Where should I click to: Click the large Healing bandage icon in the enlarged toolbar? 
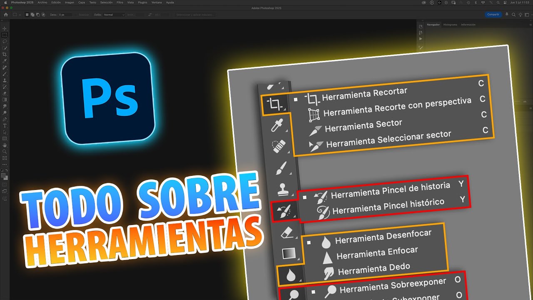pos(279,147)
